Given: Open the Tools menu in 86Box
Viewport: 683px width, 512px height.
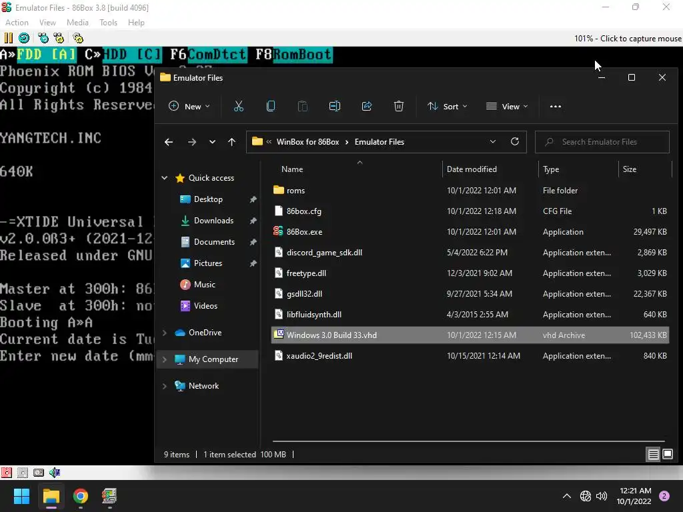Looking at the screenshot, I should [108, 23].
